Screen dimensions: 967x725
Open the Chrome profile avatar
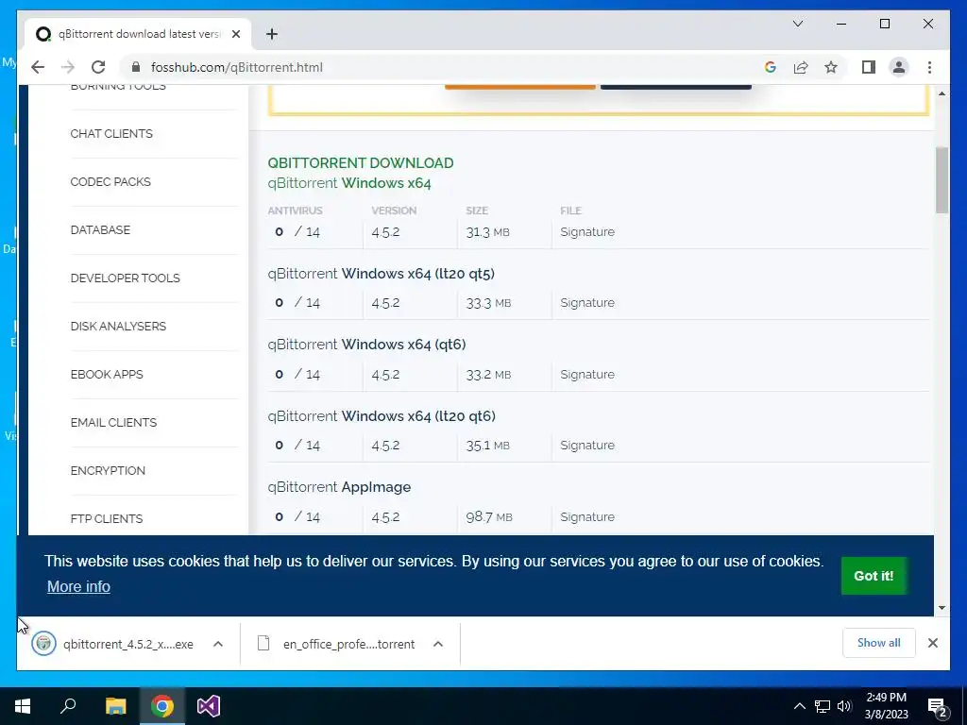click(899, 67)
